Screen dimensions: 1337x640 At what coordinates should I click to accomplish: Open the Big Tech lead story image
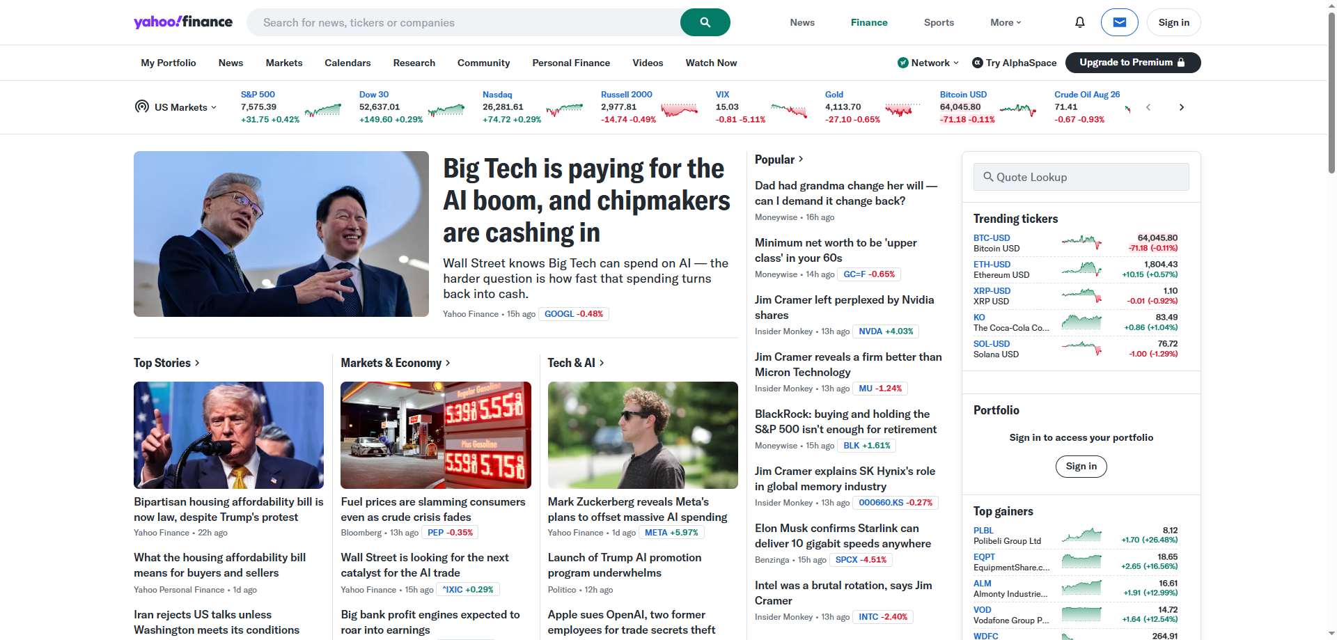[x=281, y=234]
